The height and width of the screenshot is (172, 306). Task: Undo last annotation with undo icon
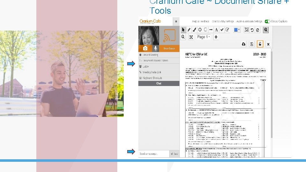pos(252,30)
